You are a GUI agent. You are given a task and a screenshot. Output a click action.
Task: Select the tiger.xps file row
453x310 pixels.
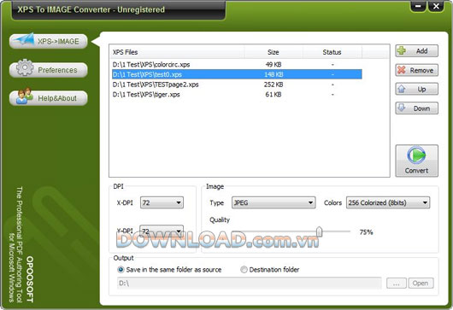[x=237, y=95]
